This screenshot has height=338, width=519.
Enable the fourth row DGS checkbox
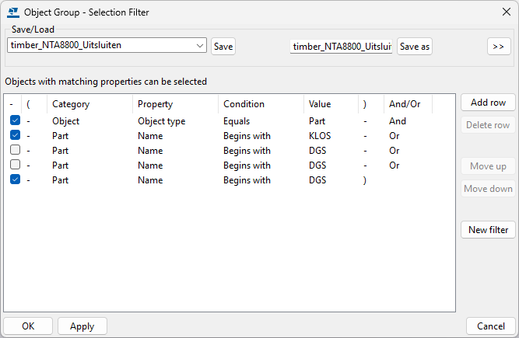coord(16,165)
